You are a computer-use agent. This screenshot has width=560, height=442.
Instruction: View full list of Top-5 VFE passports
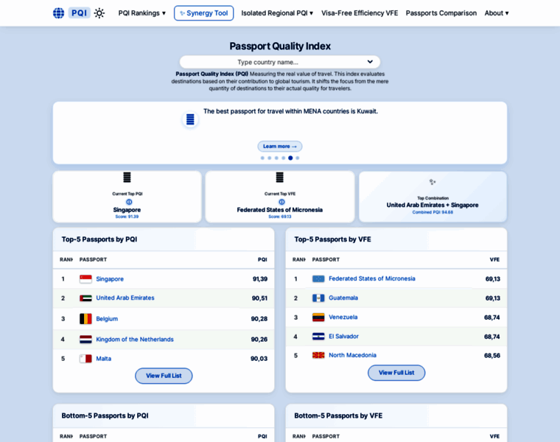pyautogui.click(x=396, y=373)
